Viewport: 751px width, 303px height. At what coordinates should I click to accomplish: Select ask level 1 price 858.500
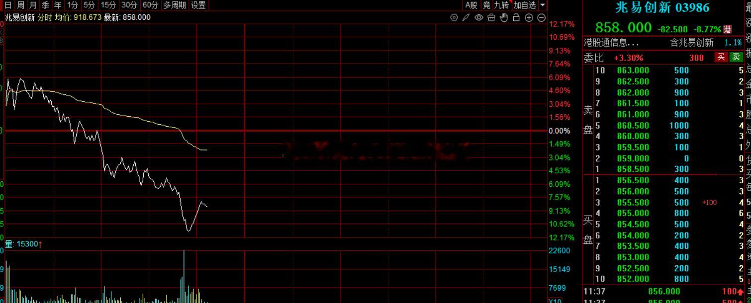(633, 169)
